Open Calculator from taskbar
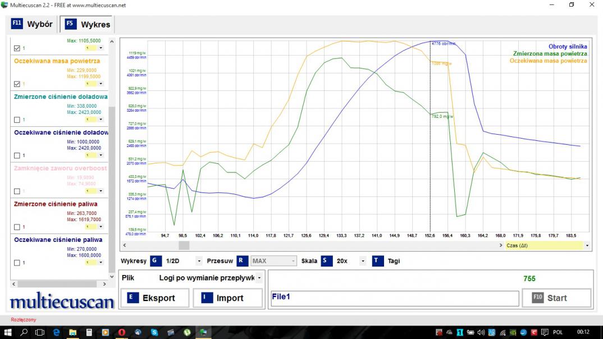The width and height of the screenshot is (603, 339). [x=89, y=332]
